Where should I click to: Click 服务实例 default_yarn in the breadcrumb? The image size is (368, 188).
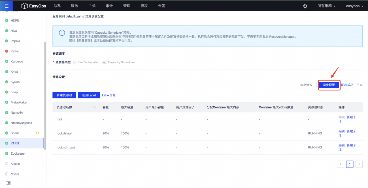[x=67, y=16]
